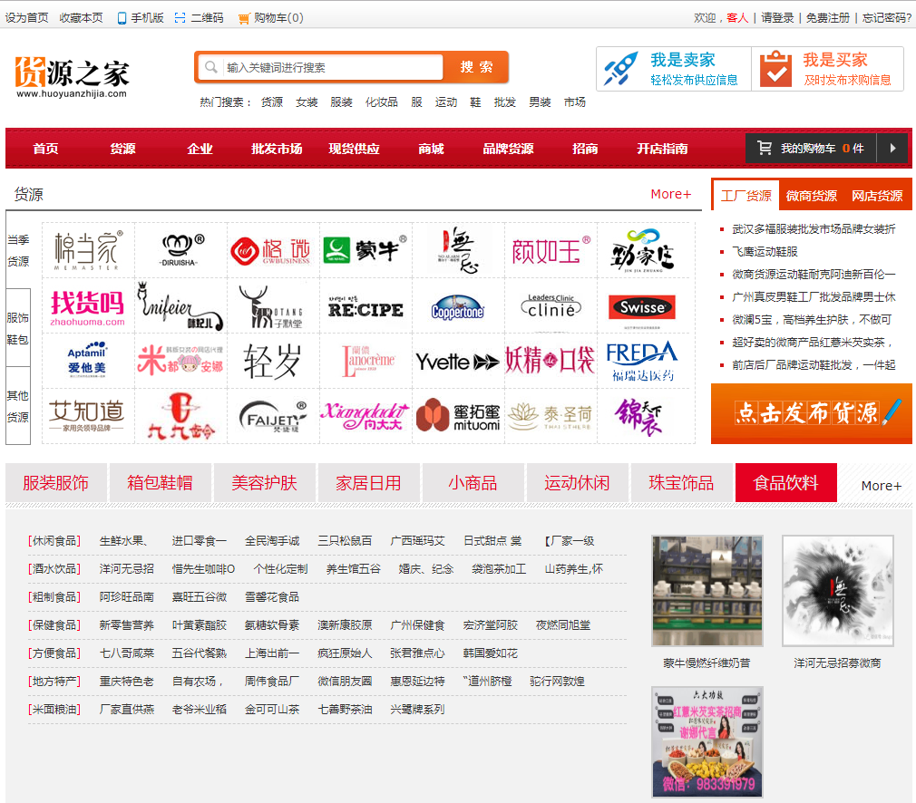
Task: Open the Swisse brand logo
Action: [x=643, y=306]
